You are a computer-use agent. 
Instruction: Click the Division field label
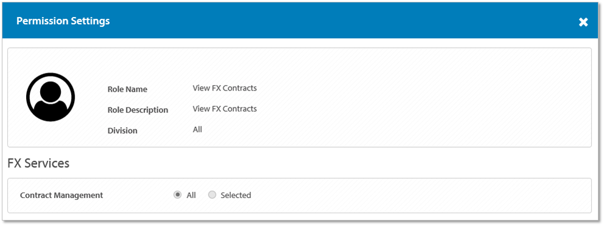[123, 131]
